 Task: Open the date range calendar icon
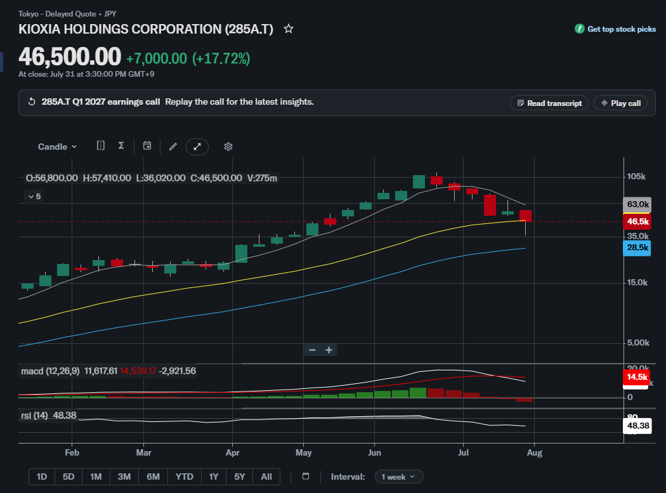tap(305, 477)
